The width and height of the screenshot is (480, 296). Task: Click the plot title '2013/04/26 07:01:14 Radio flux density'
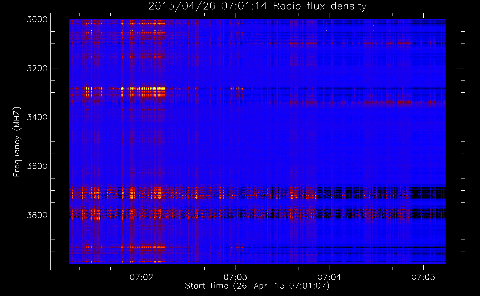[257, 6]
